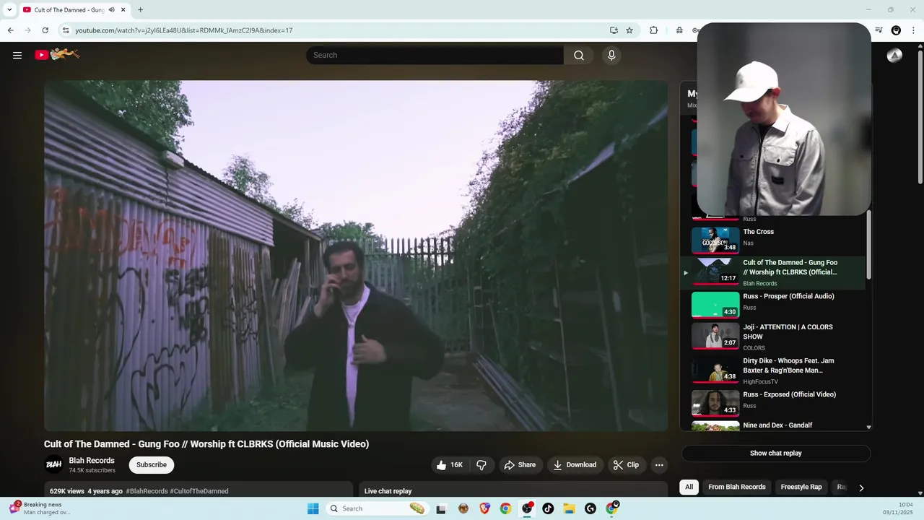Click the #CultofTheDamned hashtag
Viewport: 924px width, 520px height.
[199, 491]
